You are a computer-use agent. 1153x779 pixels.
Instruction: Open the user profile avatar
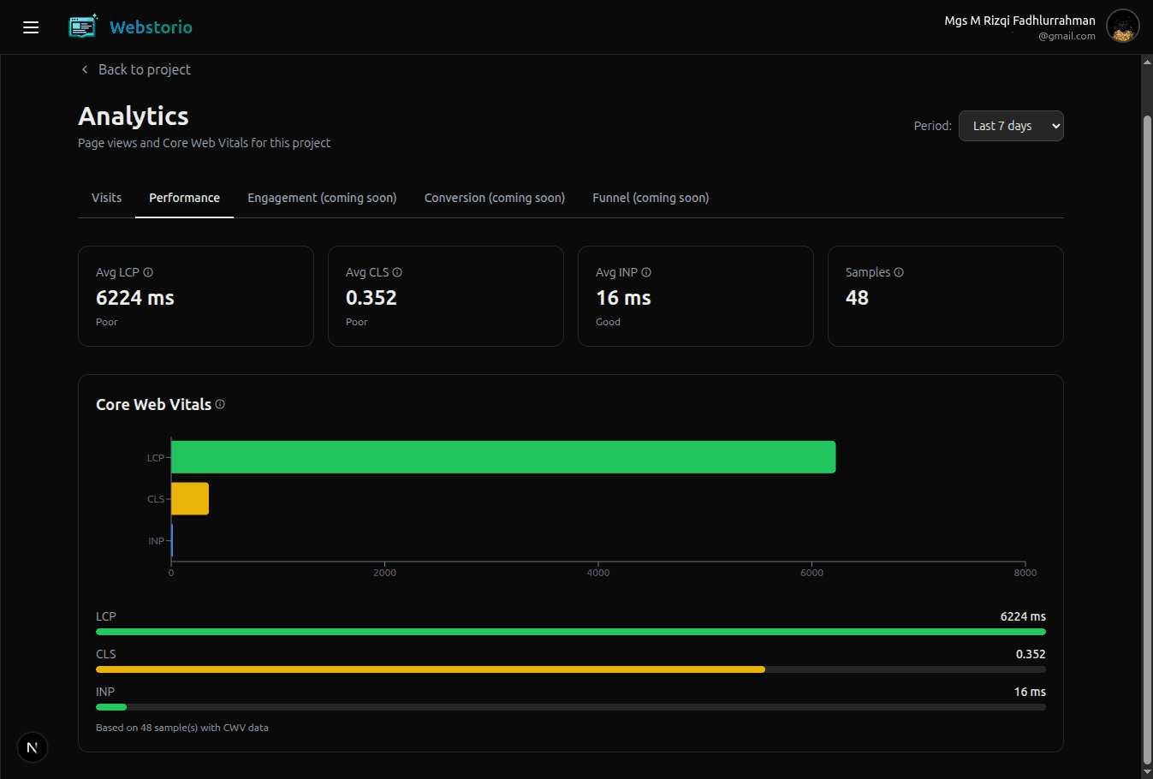(x=1122, y=27)
